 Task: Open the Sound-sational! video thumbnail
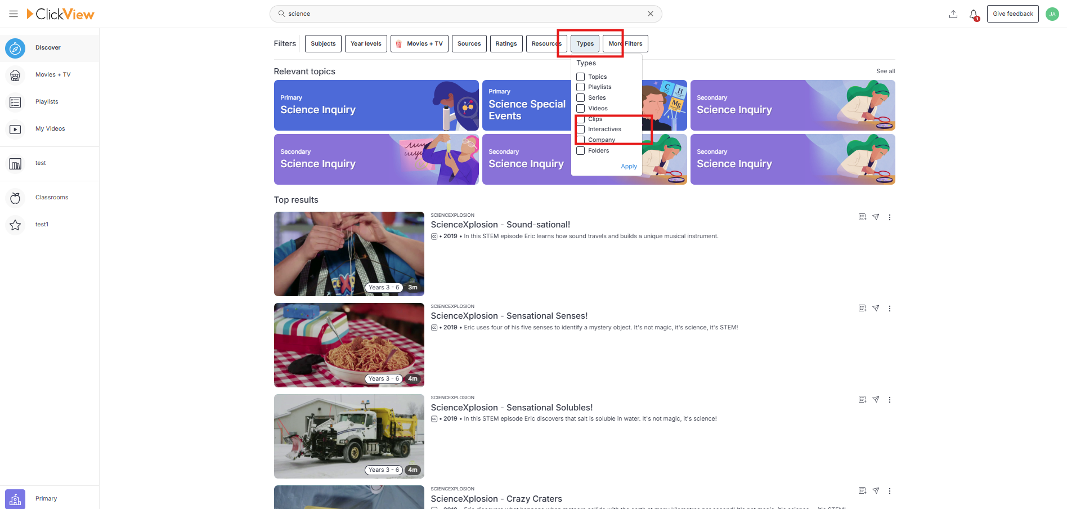pyautogui.click(x=349, y=254)
